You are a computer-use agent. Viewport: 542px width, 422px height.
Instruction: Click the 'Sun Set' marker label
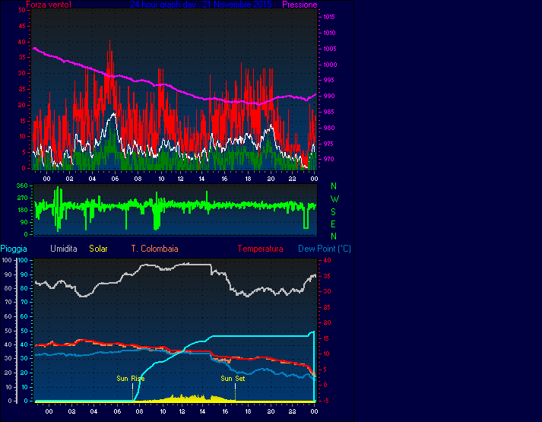[233, 379]
